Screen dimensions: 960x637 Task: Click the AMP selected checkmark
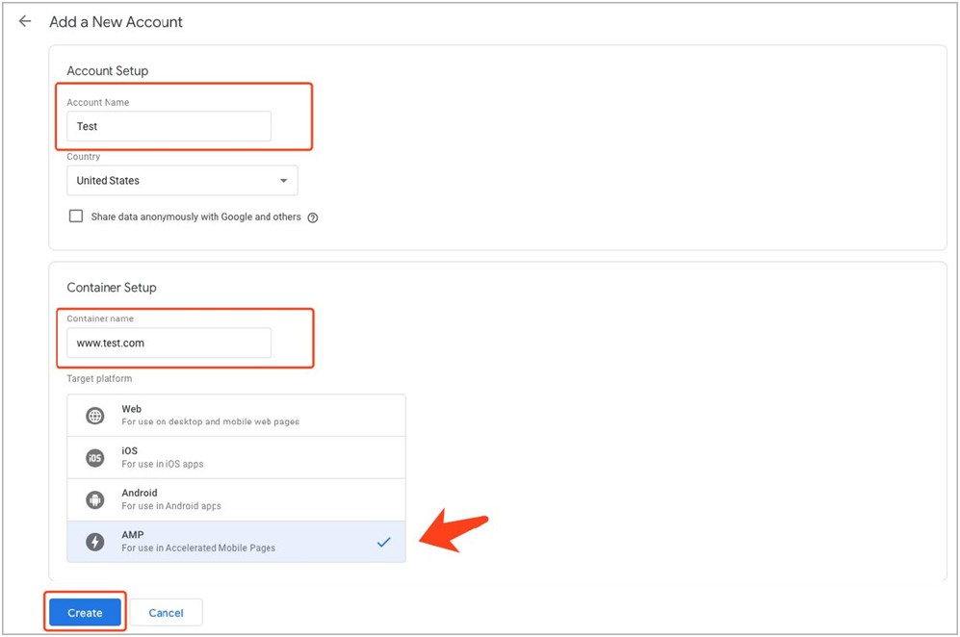[x=383, y=542]
